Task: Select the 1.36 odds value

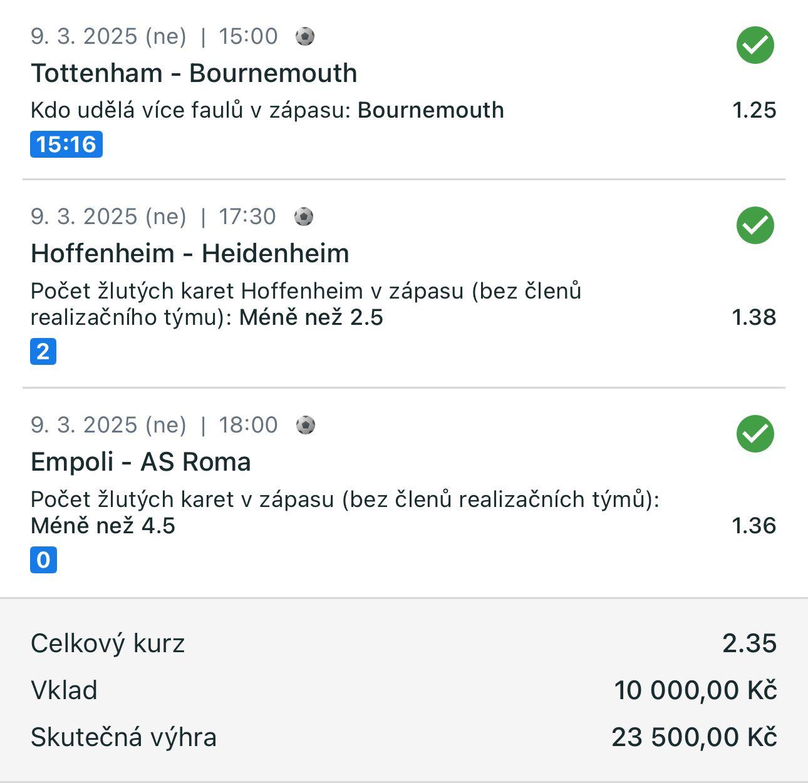Action: (754, 526)
